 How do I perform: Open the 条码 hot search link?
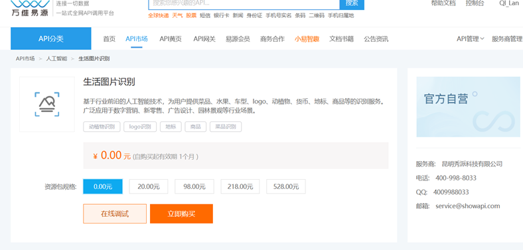(x=300, y=15)
